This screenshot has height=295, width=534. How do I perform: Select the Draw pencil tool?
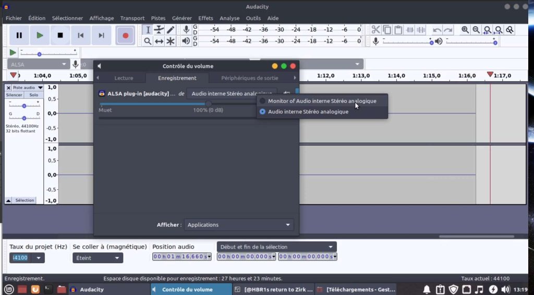point(171,30)
